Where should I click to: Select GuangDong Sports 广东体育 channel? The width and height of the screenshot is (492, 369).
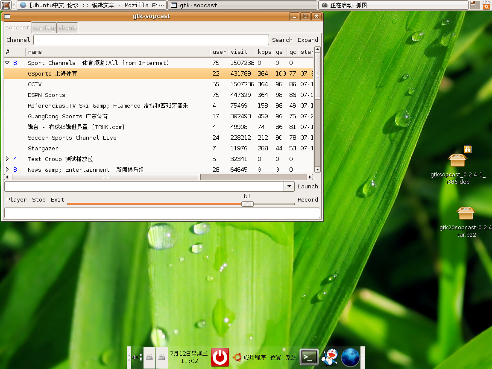coord(158,116)
